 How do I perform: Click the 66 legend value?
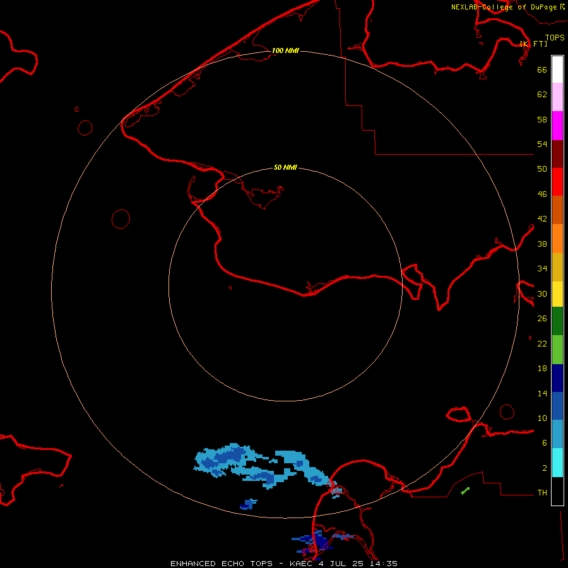pos(542,69)
